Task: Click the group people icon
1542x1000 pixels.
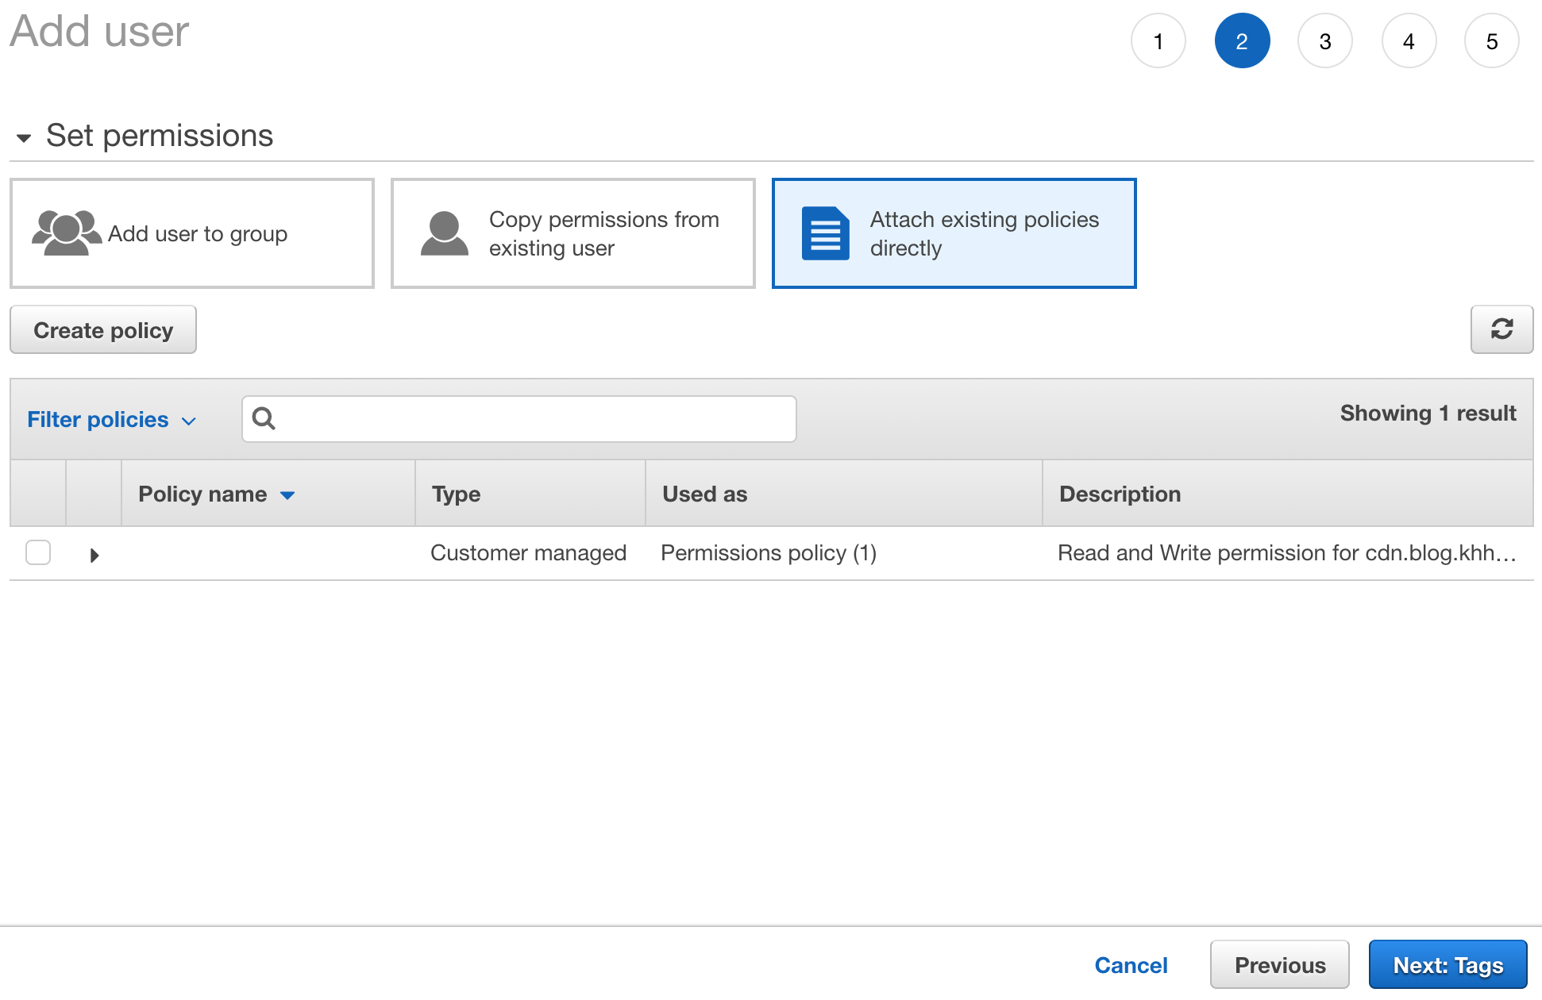Action: click(x=66, y=233)
